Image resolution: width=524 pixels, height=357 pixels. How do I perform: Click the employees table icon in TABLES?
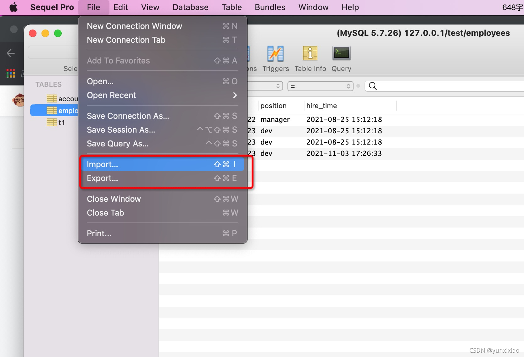pos(52,110)
